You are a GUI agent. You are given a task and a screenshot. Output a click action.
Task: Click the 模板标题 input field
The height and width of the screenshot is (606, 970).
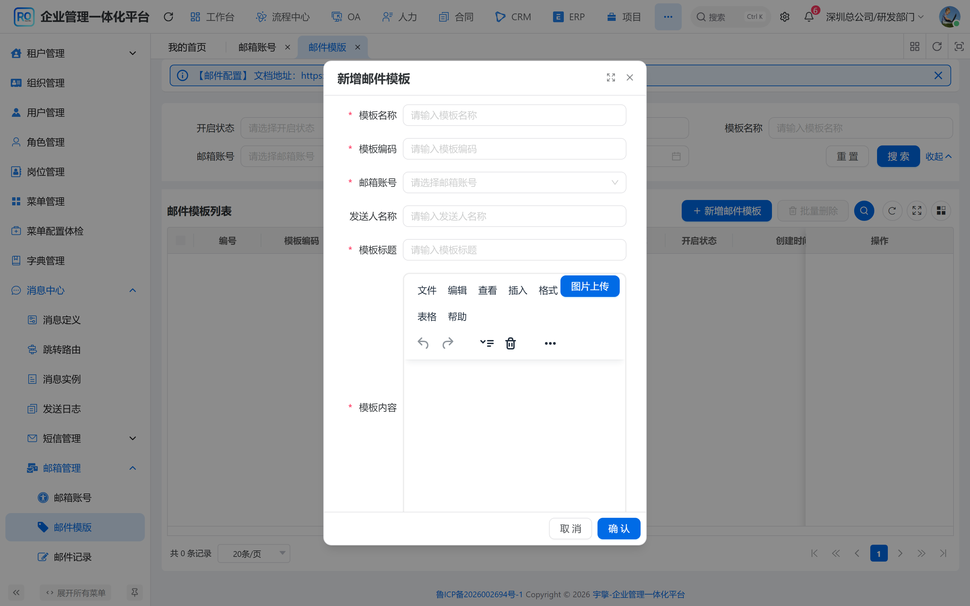click(514, 250)
